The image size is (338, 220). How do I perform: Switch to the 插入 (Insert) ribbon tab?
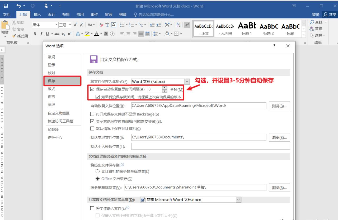[x=37, y=15]
